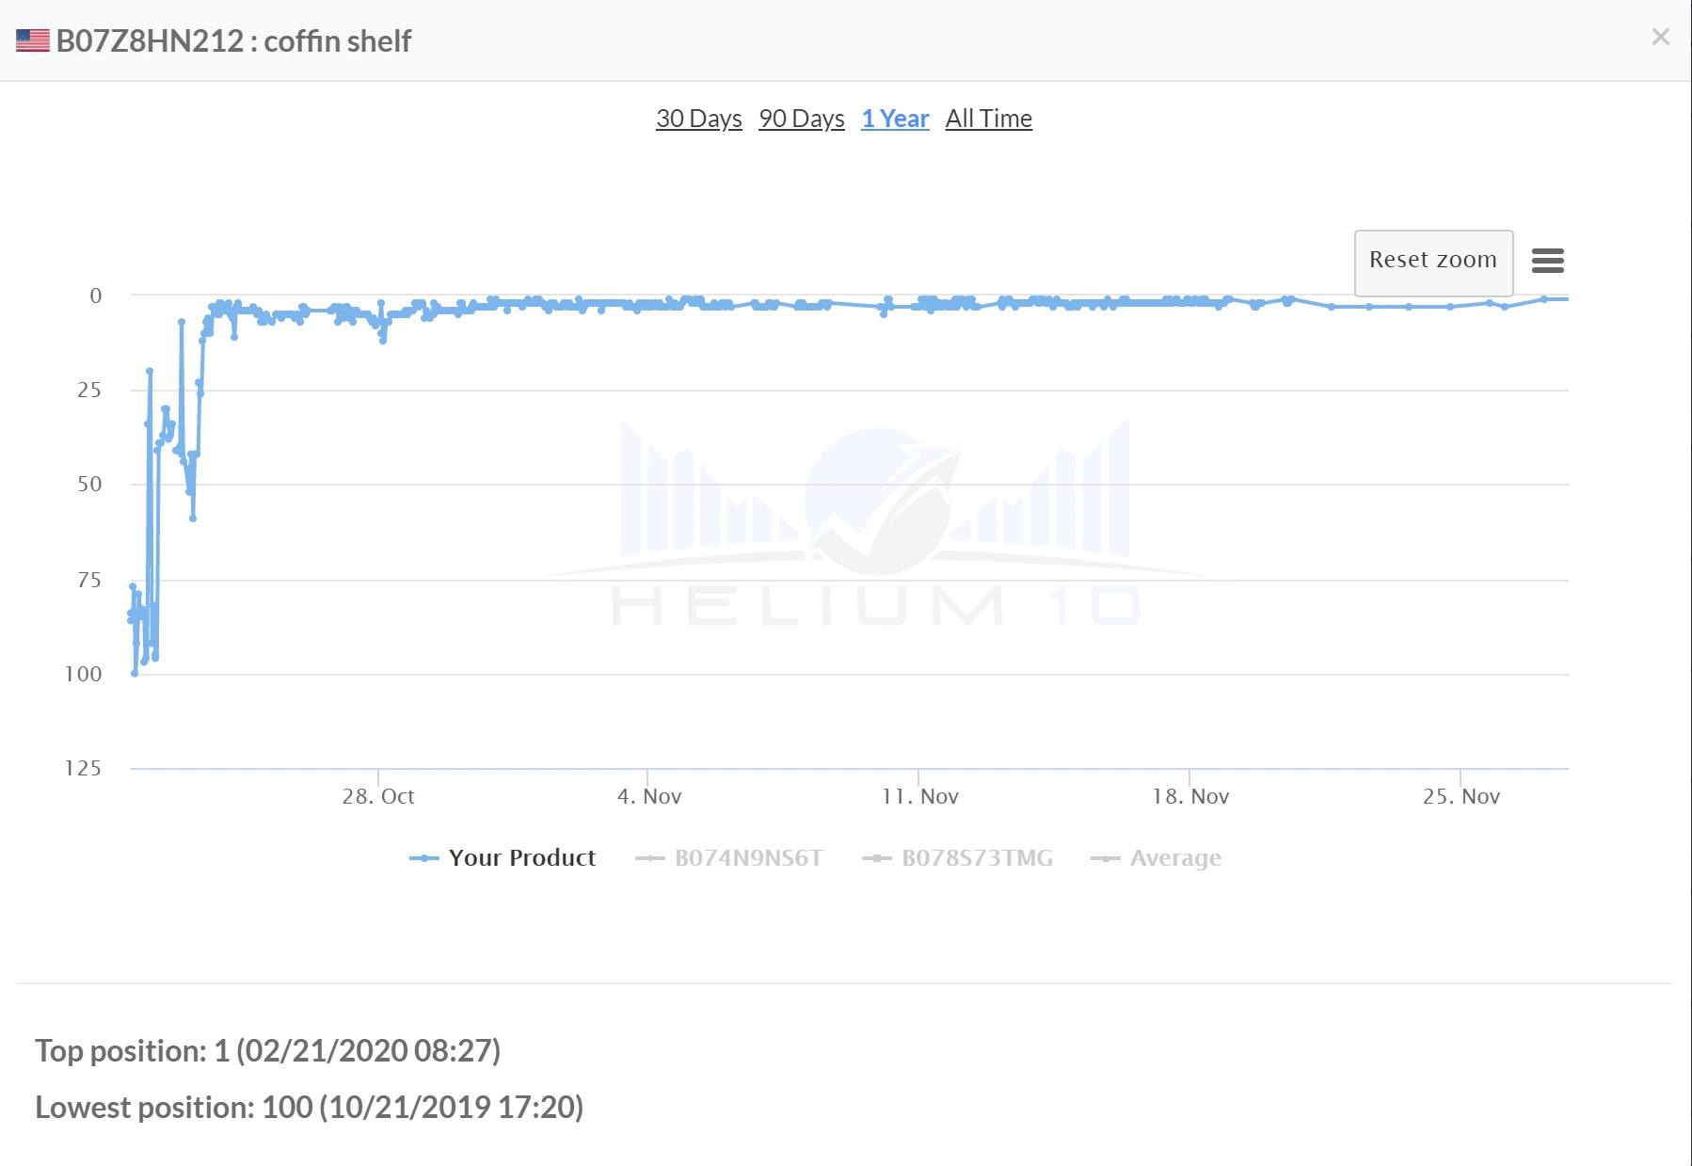This screenshot has height=1166, width=1692.
Task: Click the B078S73TMG legend line marker
Action: (x=877, y=858)
